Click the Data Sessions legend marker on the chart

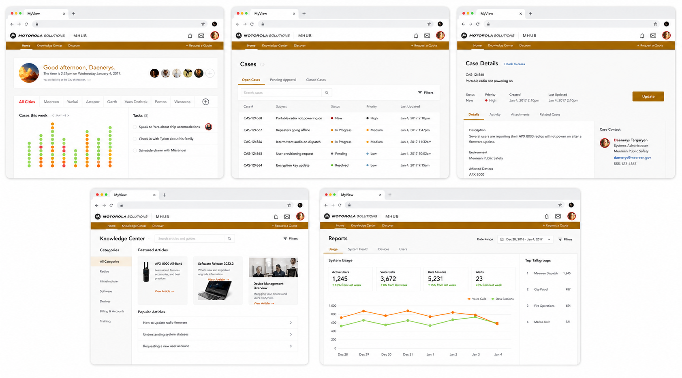click(493, 299)
